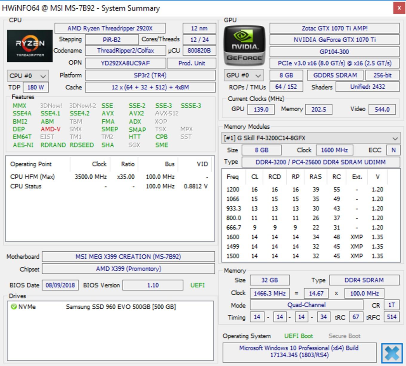Click the Ratio column header
This screenshot has height=366, width=406.
(x=128, y=164)
